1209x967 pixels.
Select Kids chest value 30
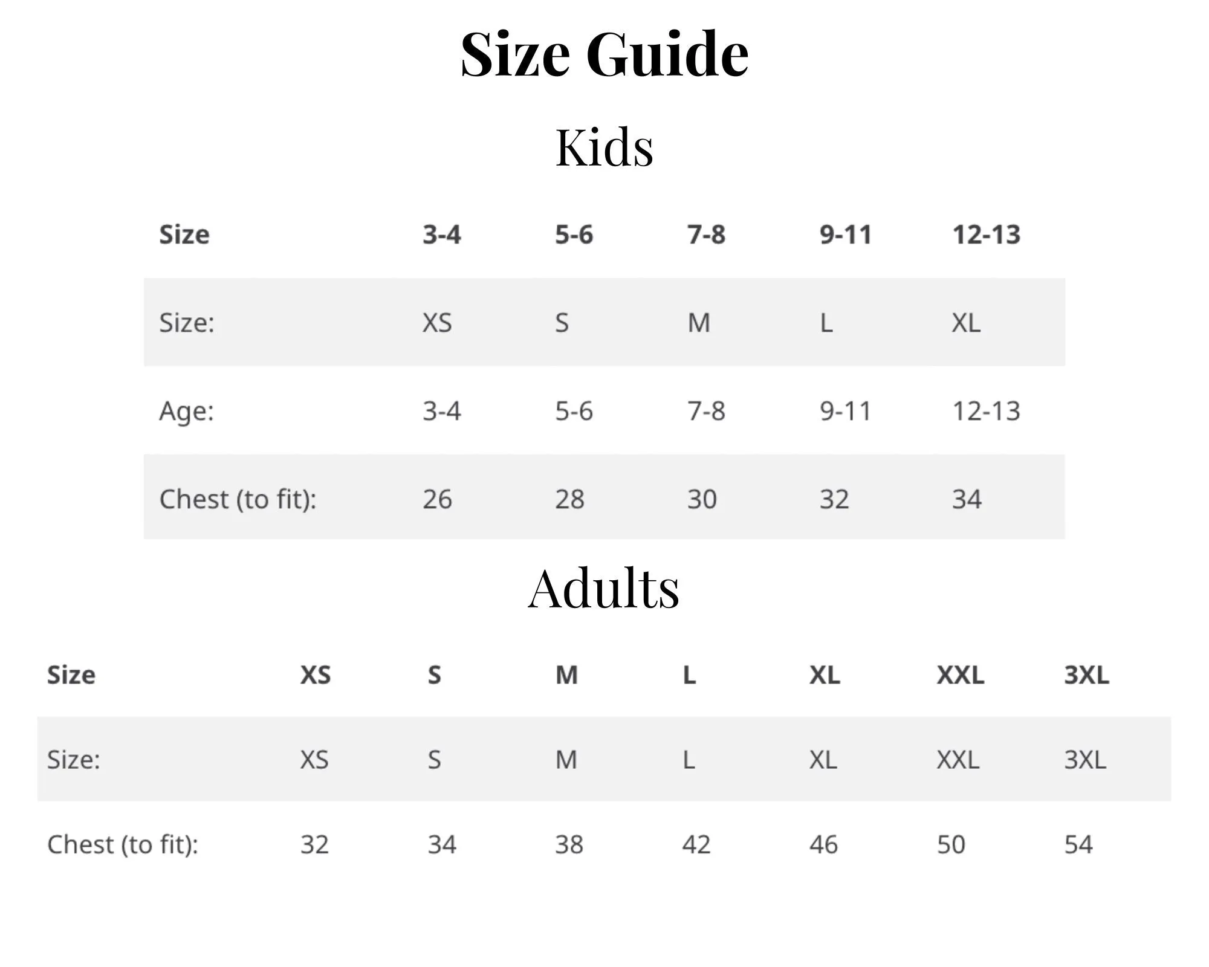pos(702,499)
